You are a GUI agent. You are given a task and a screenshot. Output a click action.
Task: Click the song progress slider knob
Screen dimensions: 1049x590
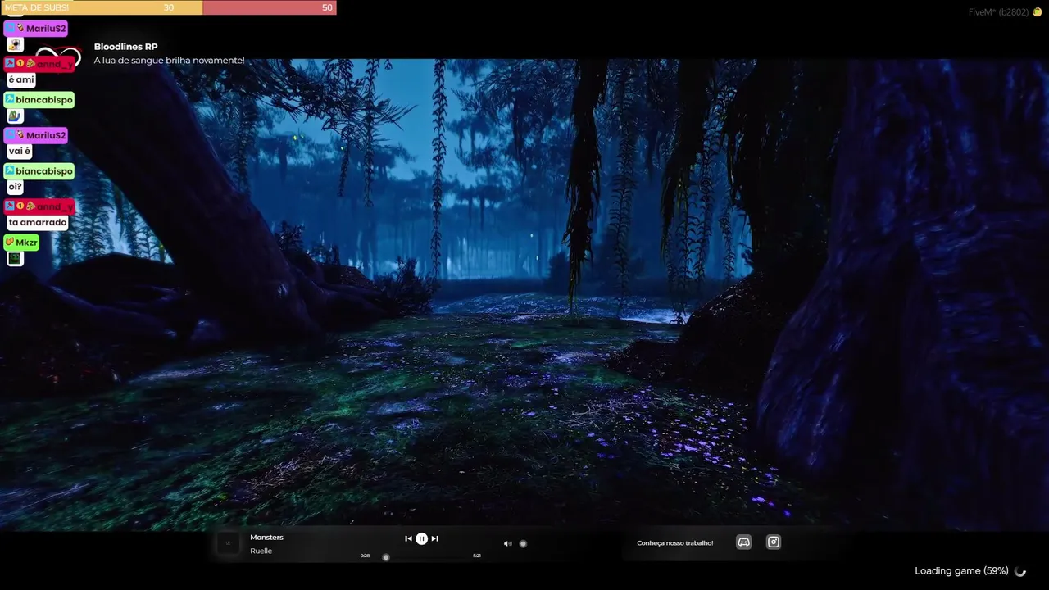tap(386, 557)
